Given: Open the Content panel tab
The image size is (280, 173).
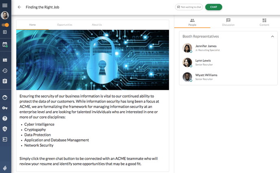Looking at the screenshot, I should [x=264, y=22].
